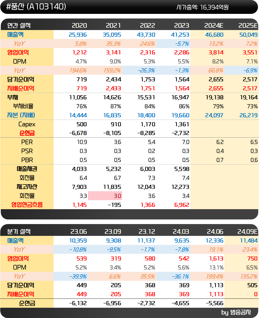Image resolution: width=259 pixels, height=318 pixels.
Task: Click the 2024E PSR value 0.4
Action: 220,151
